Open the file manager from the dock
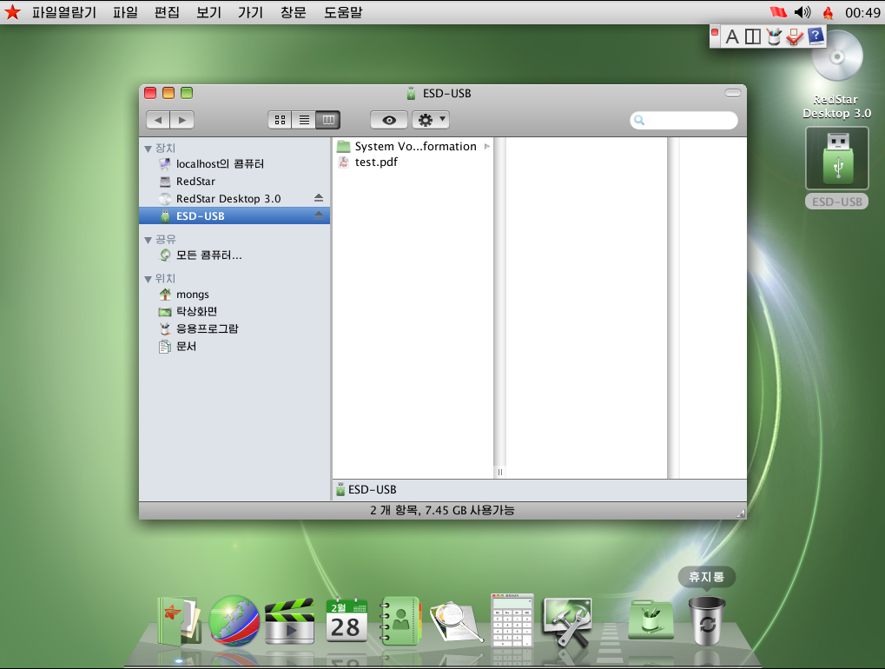The width and height of the screenshot is (885, 669). click(180, 621)
